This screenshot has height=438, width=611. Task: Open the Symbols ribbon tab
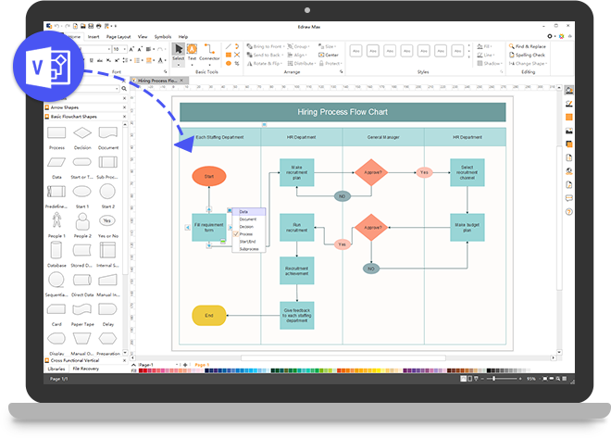point(160,36)
